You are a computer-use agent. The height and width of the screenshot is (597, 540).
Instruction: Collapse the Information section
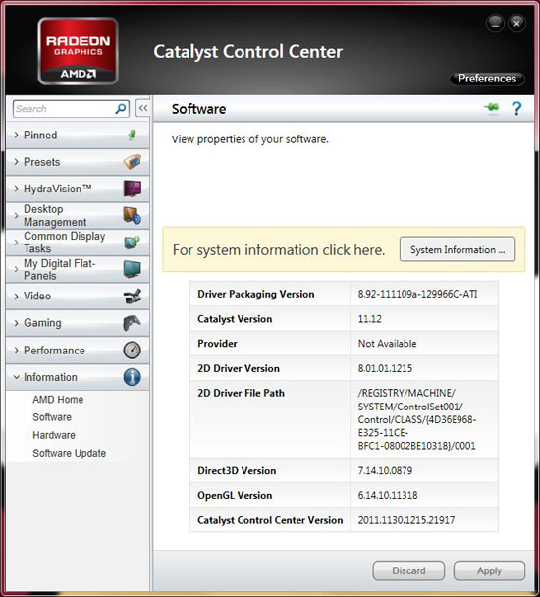78,377
